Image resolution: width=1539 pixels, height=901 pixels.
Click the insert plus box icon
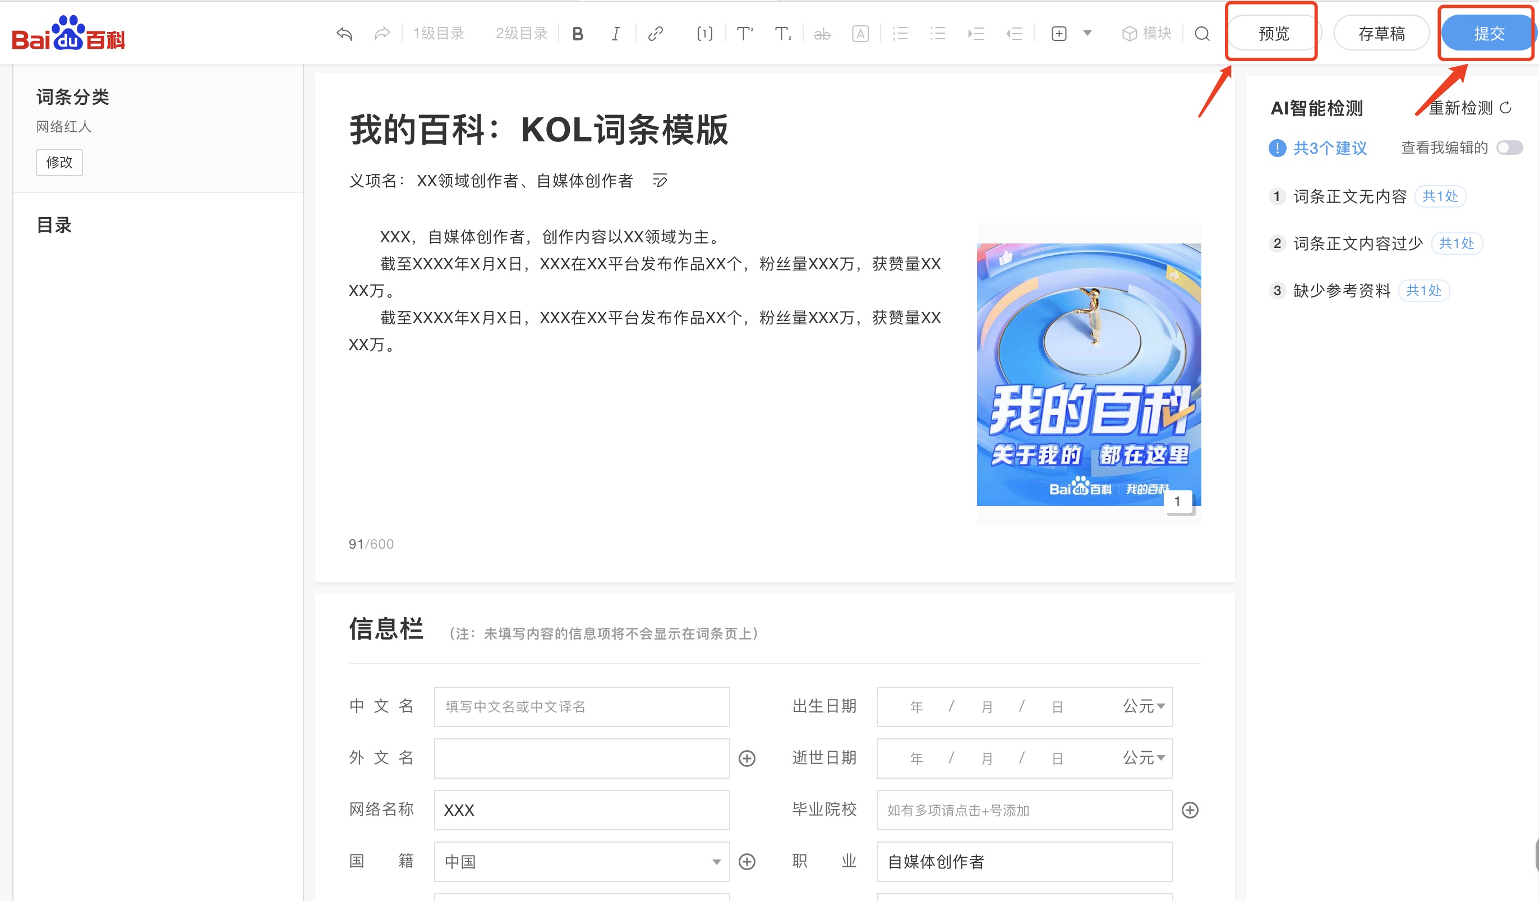(1059, 34)
